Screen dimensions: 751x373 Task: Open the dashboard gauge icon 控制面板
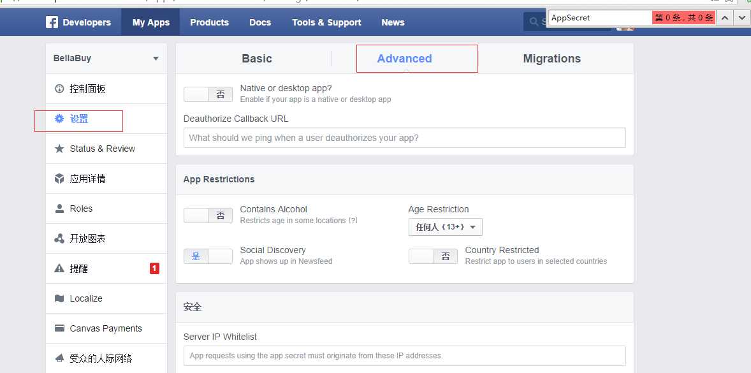click(x=59, y=89)
